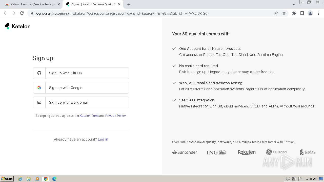Click the Rakuten logo
Viewport: 324px width, 182px height.
point(247,152)
